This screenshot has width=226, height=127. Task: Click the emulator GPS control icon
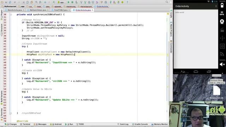click(x=222, y=13)
